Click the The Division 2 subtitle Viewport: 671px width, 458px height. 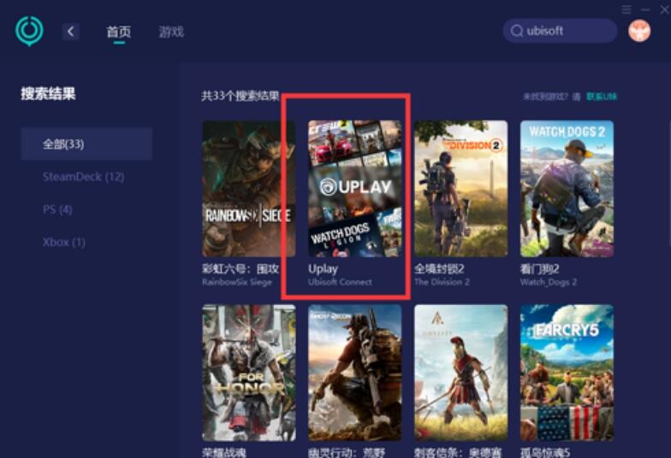click(x=442, y=282)
